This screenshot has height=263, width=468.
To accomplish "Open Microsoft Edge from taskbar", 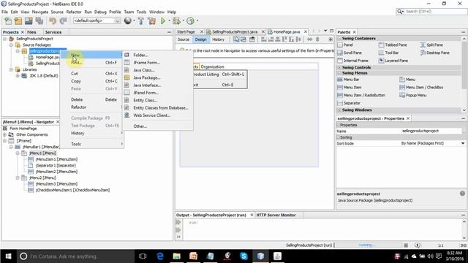I will [x=160, y=256].
